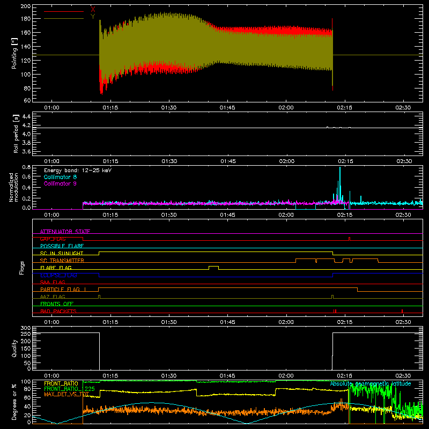Select the SC_IN_SUNLIGHT flag label

click(62, 253)
